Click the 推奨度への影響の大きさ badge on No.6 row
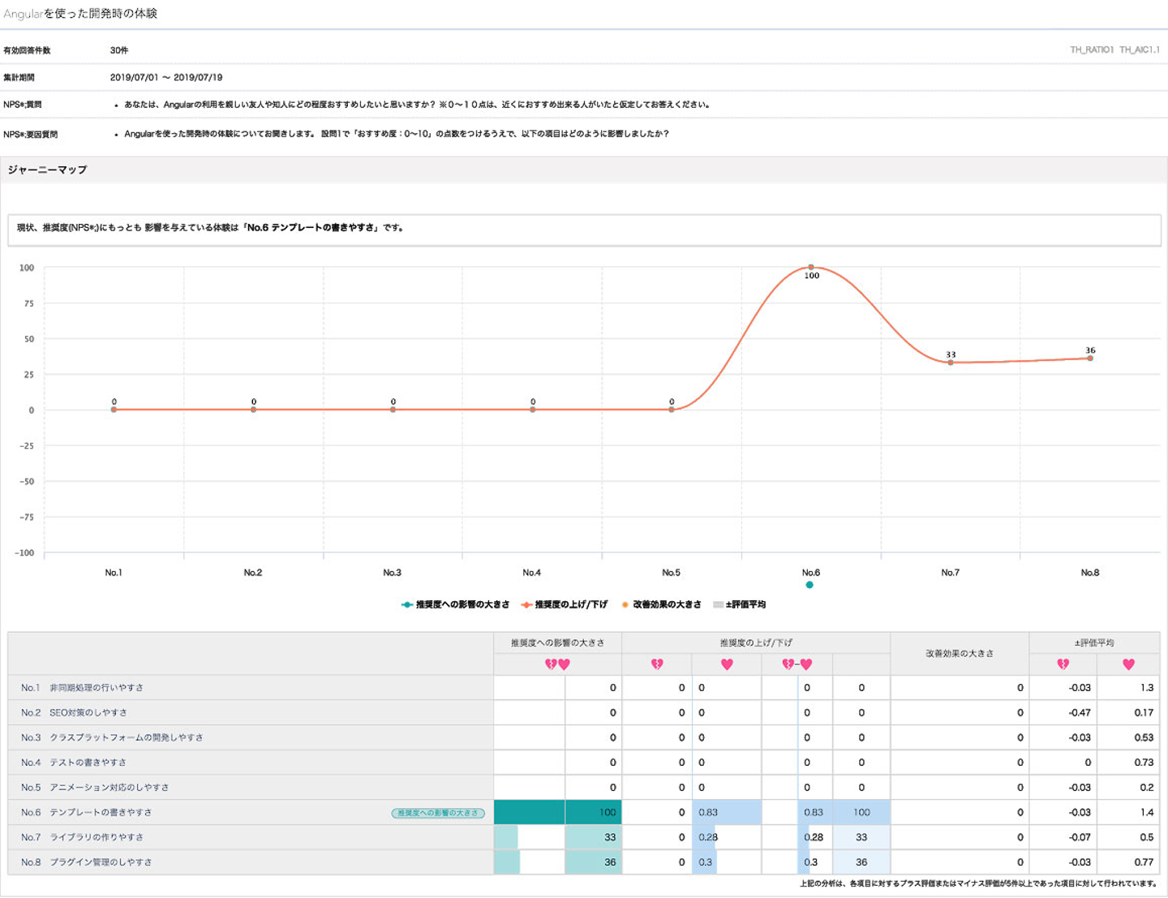1168x898 pixels. (x=438, y=813)
